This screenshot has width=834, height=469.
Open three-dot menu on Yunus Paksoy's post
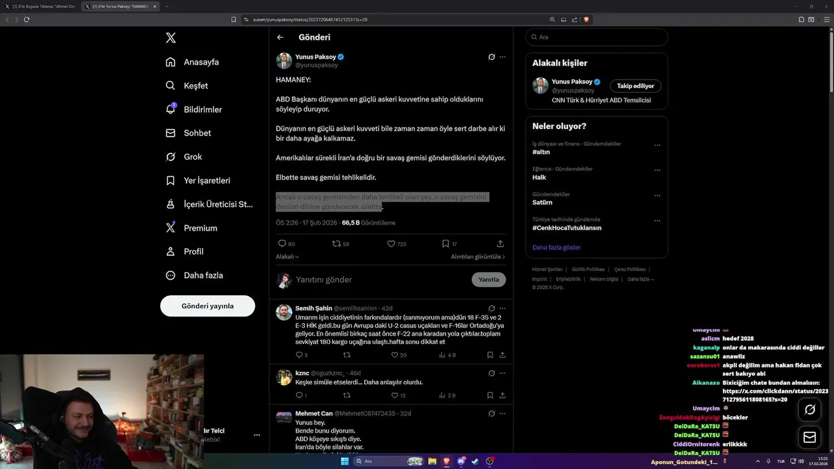[x=502, y=57]
